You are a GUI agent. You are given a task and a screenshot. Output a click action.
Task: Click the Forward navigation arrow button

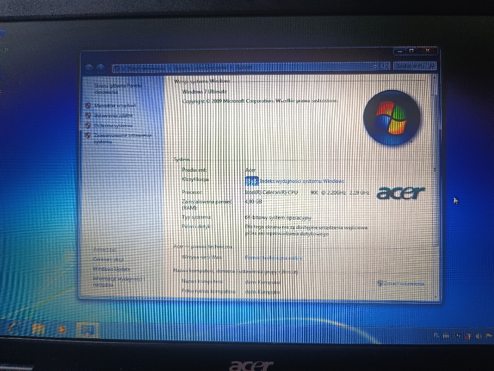pos(100,68)
